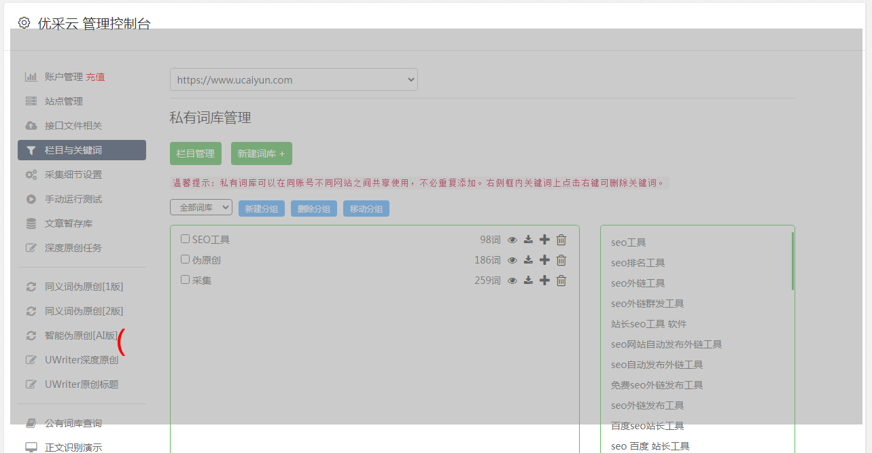Select keyword 免费seo外链发布工具
This screenshot has height=453, width=872.
(657, 385)
